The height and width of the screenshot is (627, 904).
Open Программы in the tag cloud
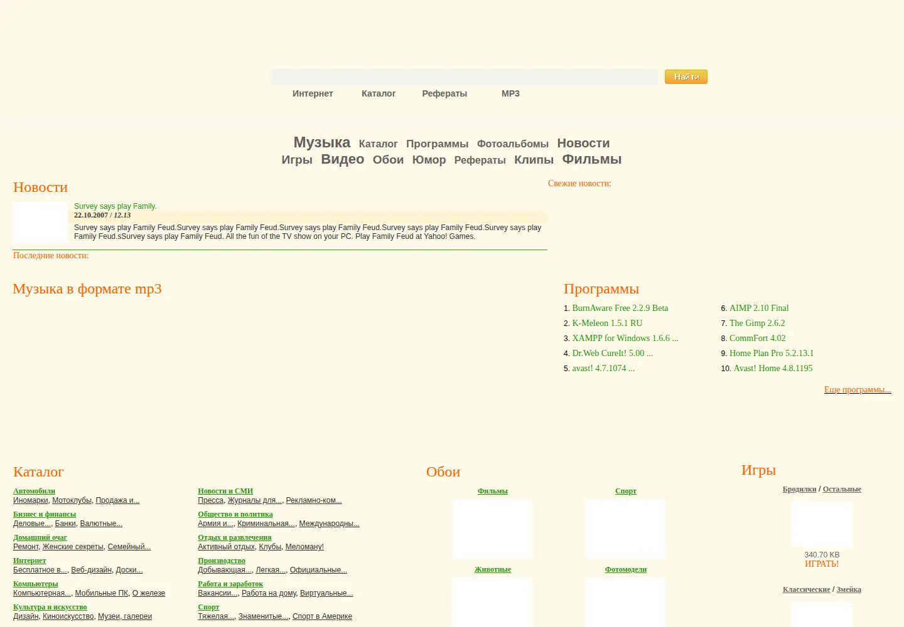point(437,144)
